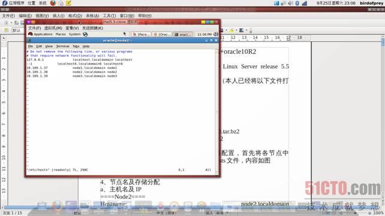
Task: Open terminal View menu
Action: coord(49,46)
